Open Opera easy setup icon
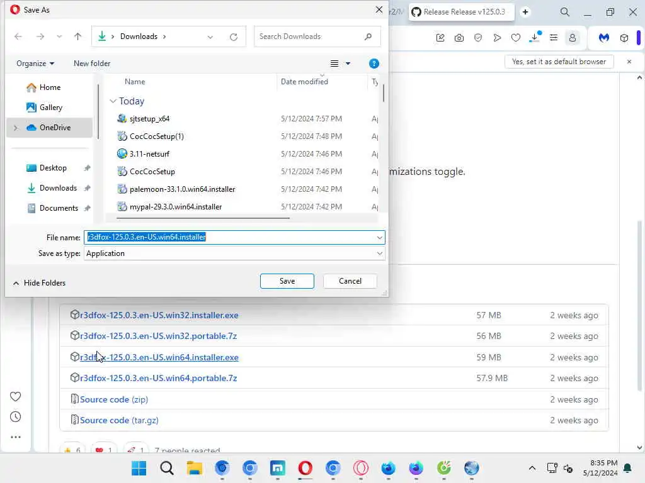 pyautogui.click(x=554, y=38)
